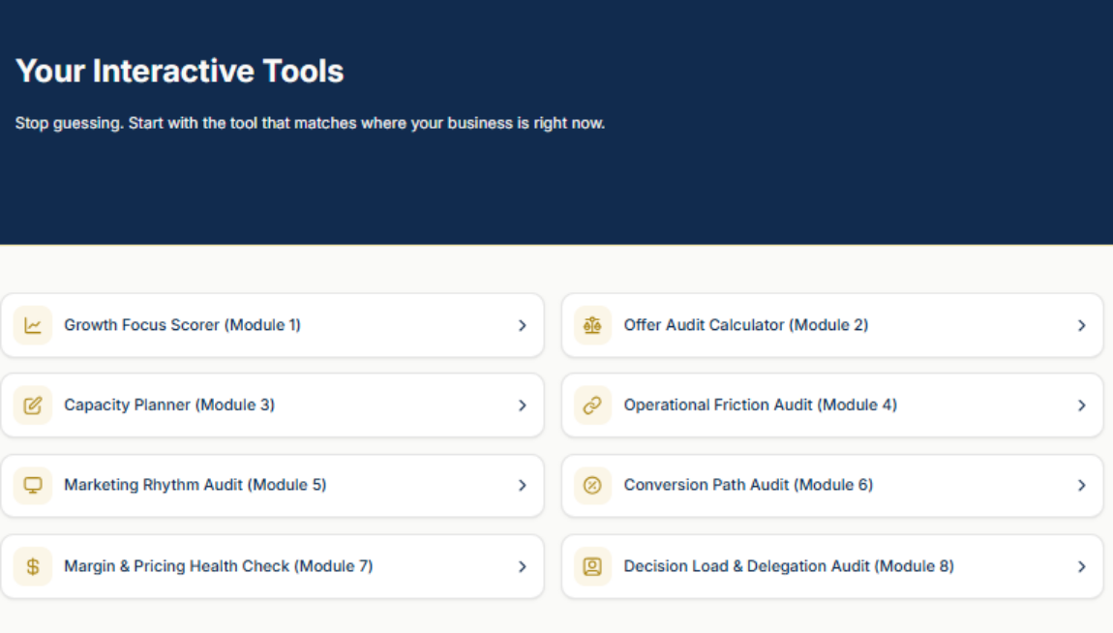Click the line chart icon for Growth Focus Scorer
This screenshot has width=1113, height=633.
tap(33, 325)
